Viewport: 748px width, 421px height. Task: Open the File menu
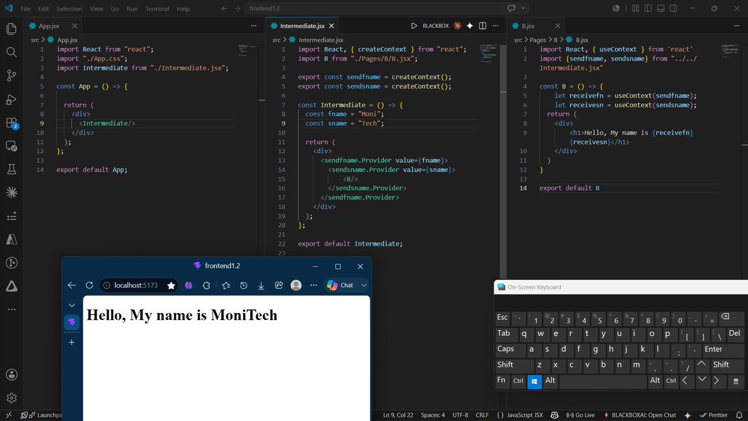pyautogui.click(x=26, y=9)
